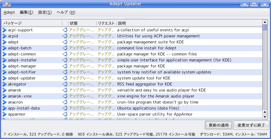Select the adept-installer package name
The width and height of the screenshot is (271, 139).
[22, 60]
